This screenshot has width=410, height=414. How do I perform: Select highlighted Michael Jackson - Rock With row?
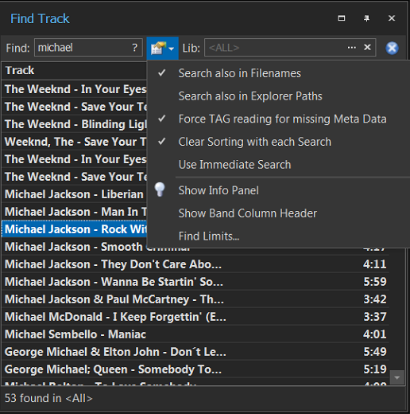click(x=75, y=229)
